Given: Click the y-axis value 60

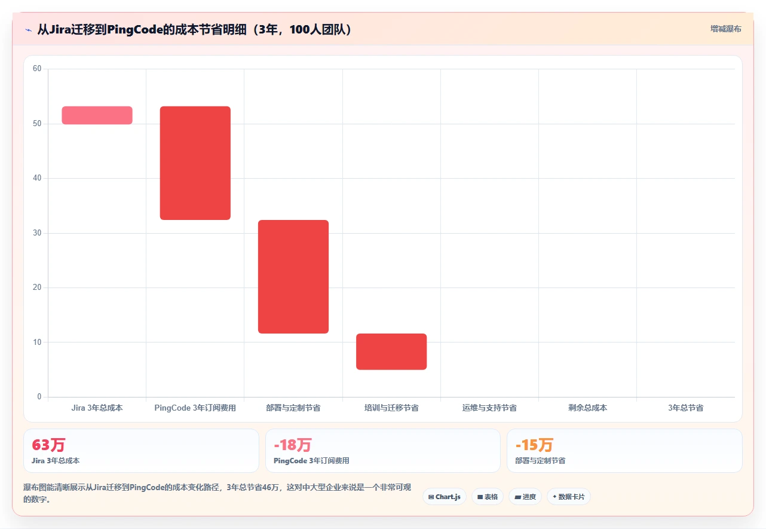Looking at the screenshot, I should click(37, 69).
